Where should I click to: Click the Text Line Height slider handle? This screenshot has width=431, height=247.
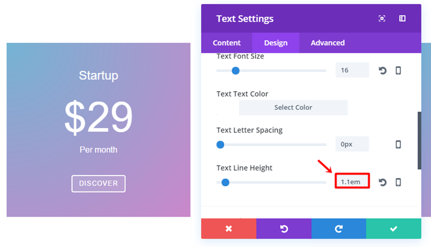225,182
